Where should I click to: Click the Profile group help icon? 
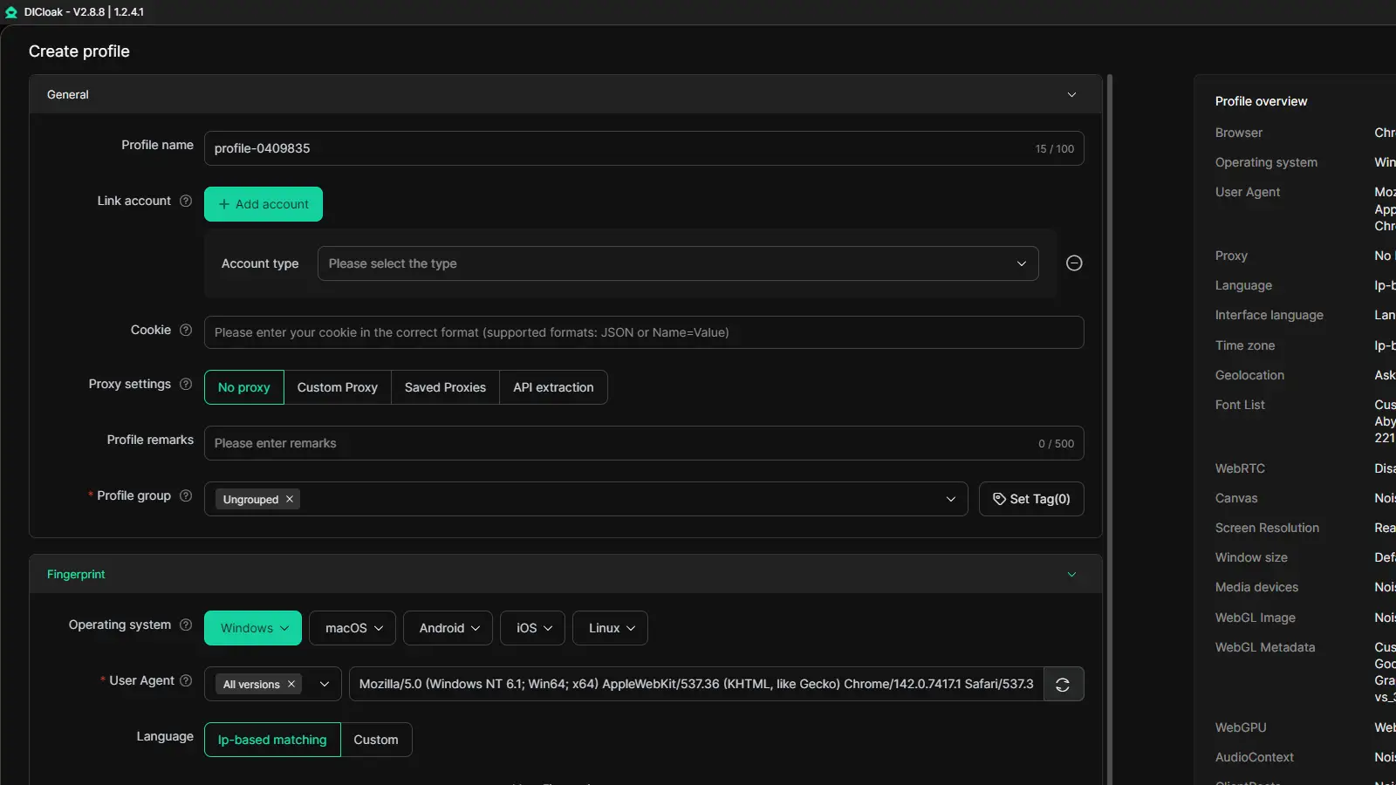(186, 495)
